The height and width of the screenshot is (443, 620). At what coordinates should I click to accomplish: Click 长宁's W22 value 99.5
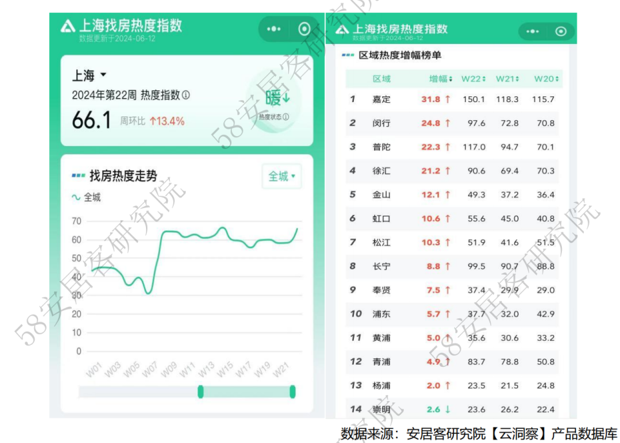[477, 266]
